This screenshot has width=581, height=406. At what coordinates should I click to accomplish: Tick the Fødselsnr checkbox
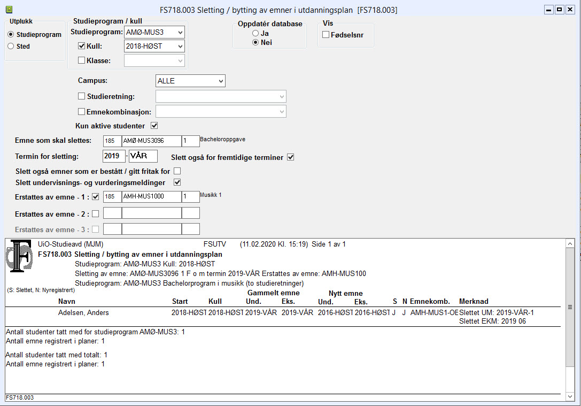click(x=326, y=34)
